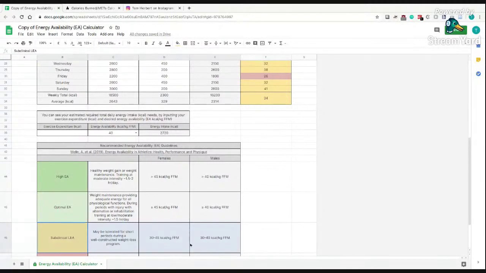486x273 pixels.
Task: Open the Insert menu
Action: [x=53, y=34]
